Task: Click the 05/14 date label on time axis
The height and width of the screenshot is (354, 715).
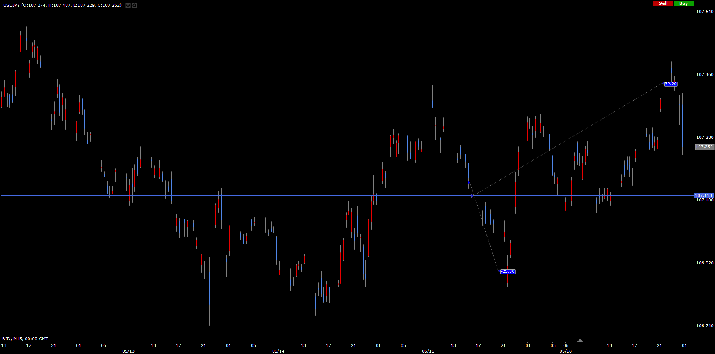Action: 278,351
